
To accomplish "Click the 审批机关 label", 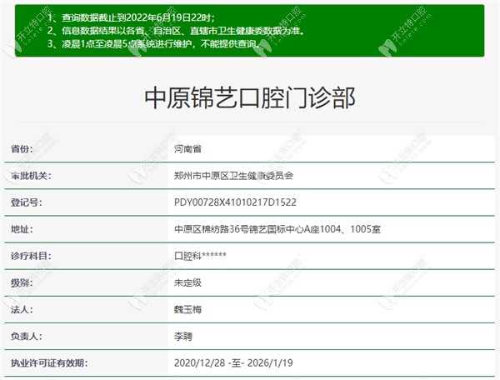I will pyautogui.click(x=31, y=176).
